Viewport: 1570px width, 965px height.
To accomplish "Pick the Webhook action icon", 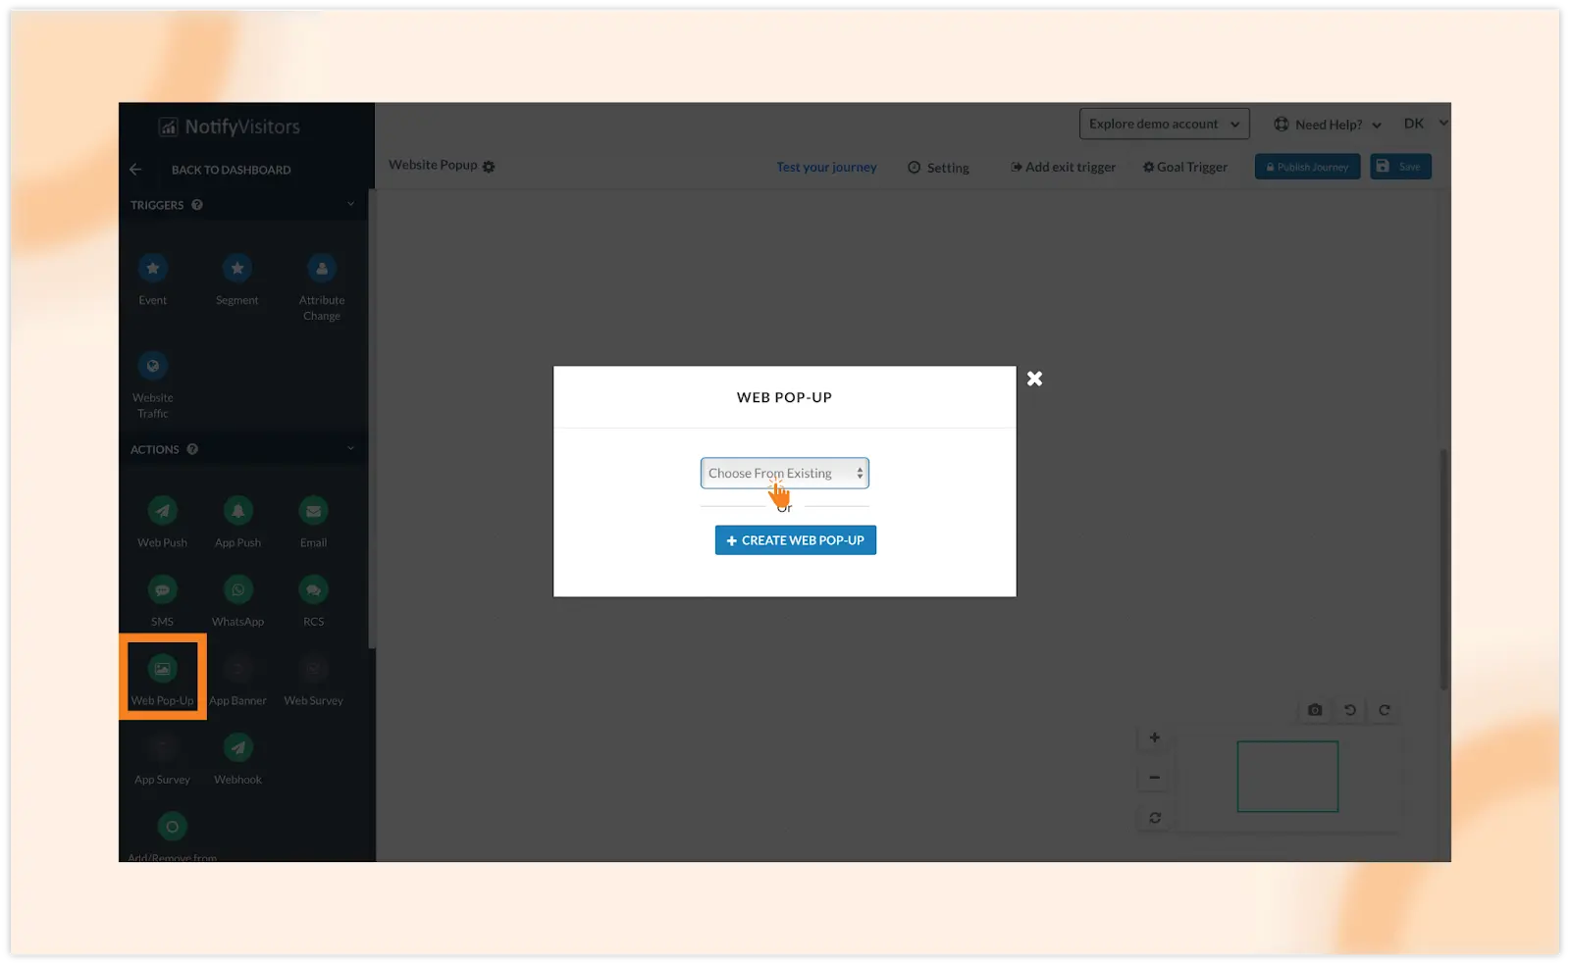I will pos(237,748).
